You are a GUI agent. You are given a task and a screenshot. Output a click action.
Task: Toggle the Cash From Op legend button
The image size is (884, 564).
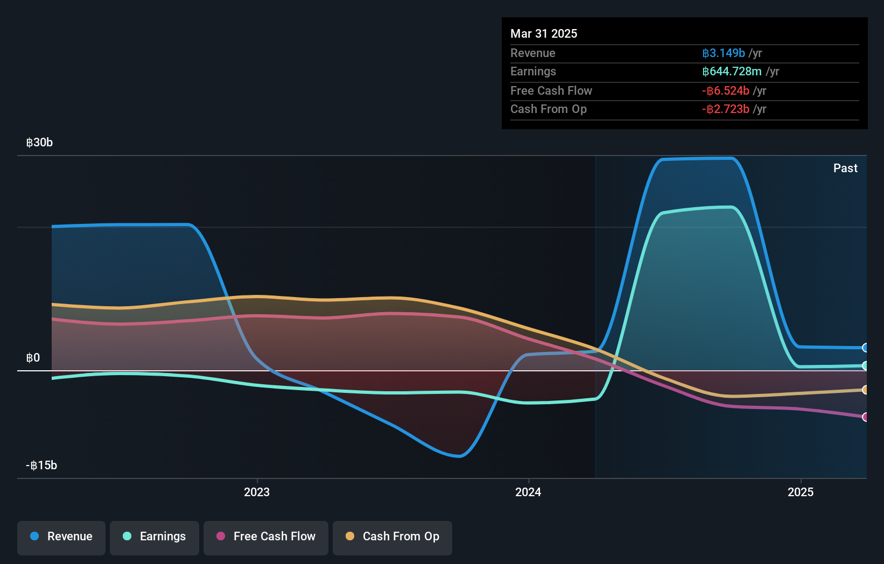(x=392, y=538)
